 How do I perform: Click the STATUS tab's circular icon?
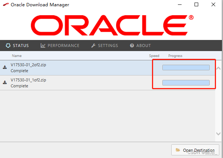coord(8,46)
